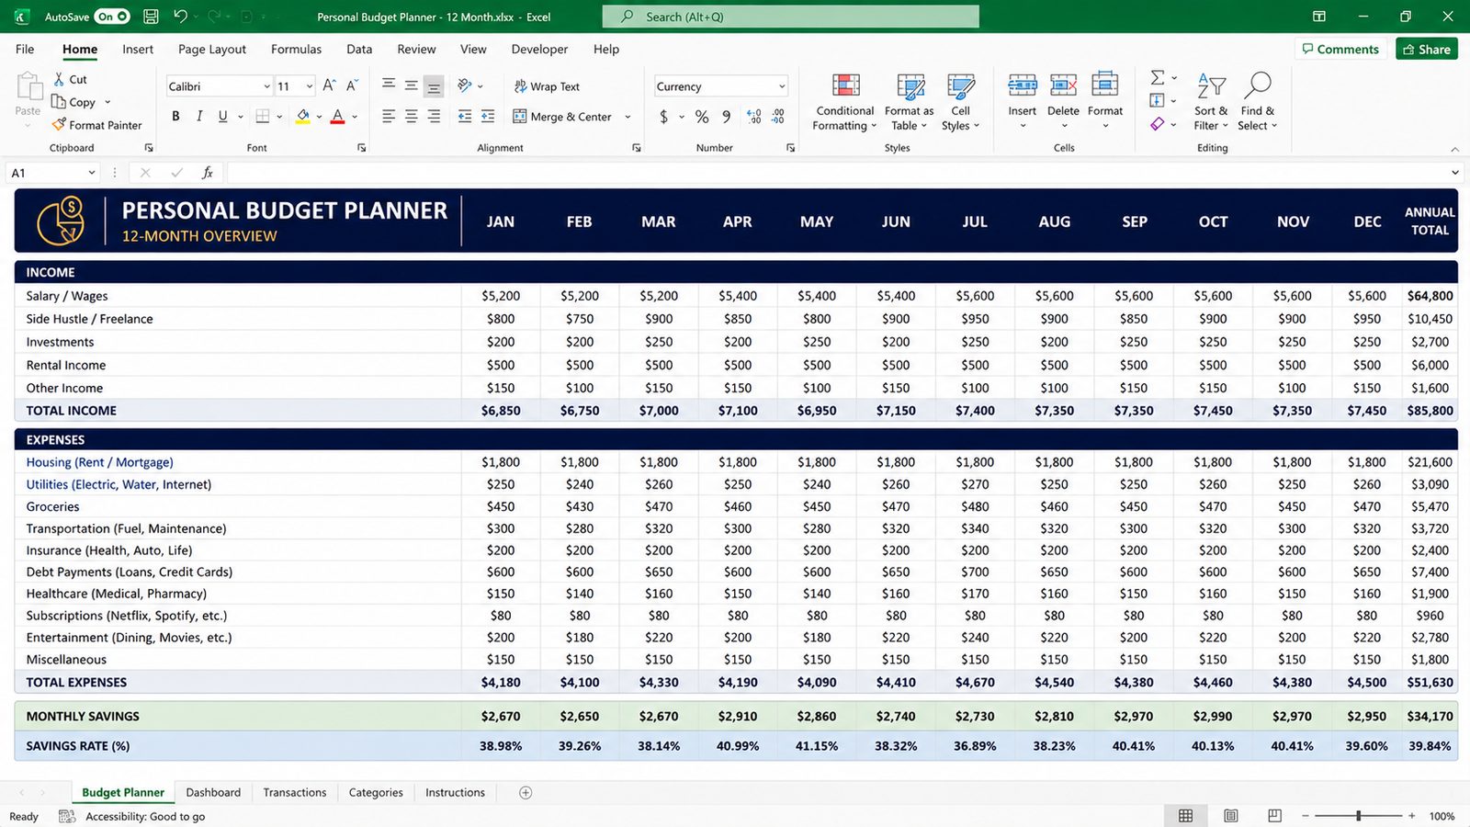Image resolution: width=1470 pixels, height=827 pixels.
Task: Click the AutoSum sigma icon
Action: pyautogui.click(x=1158, y=77)
